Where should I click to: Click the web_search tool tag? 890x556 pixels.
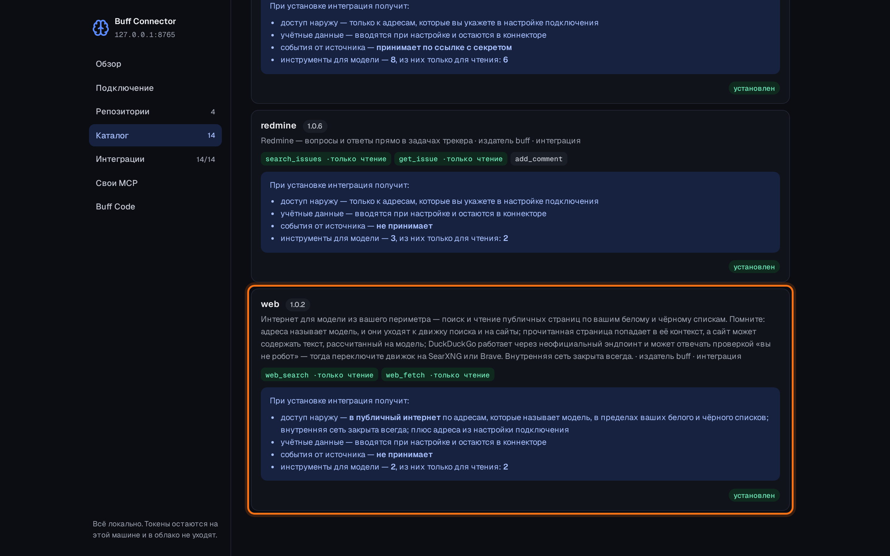[x=319, y=375]
